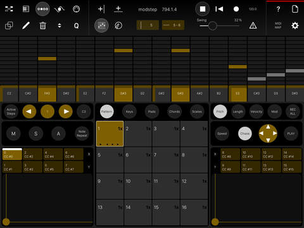Image resolution: width=304 pixels, height=228 pixels.
Task: Select the CC #15 pad
Action: coord(291,167)
